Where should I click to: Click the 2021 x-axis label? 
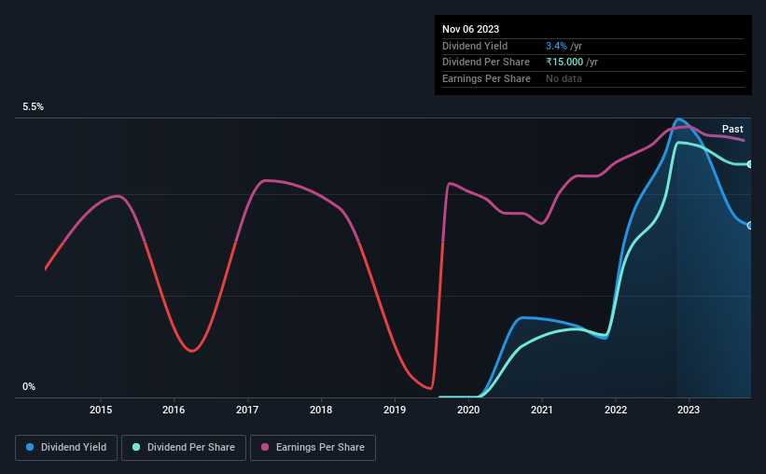coord(542,410)
